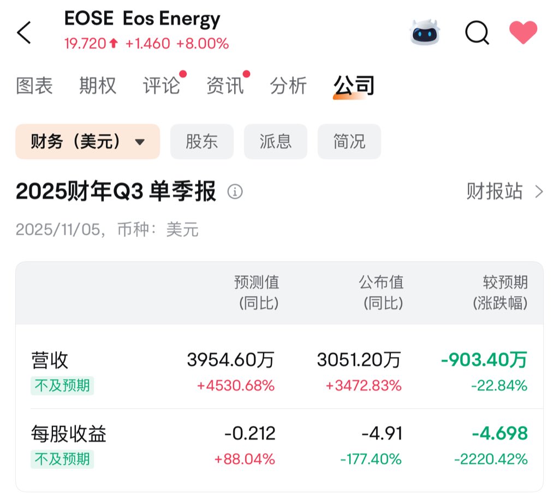Open the robot AI assistant icon
The height and width of the screenshot is (502, 559).
click(424, 33)
